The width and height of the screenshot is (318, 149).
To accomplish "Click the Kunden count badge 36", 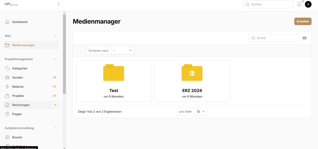I will tap(54, 77).
